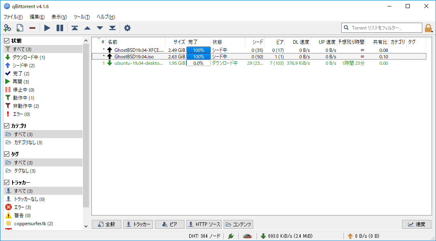Click the Torrent list filter search field

[x=382, y=28]
